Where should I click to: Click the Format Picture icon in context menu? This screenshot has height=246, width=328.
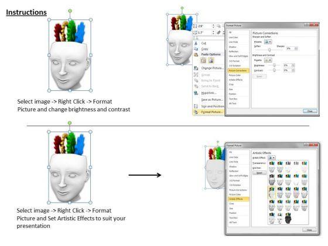coord(196,112)
